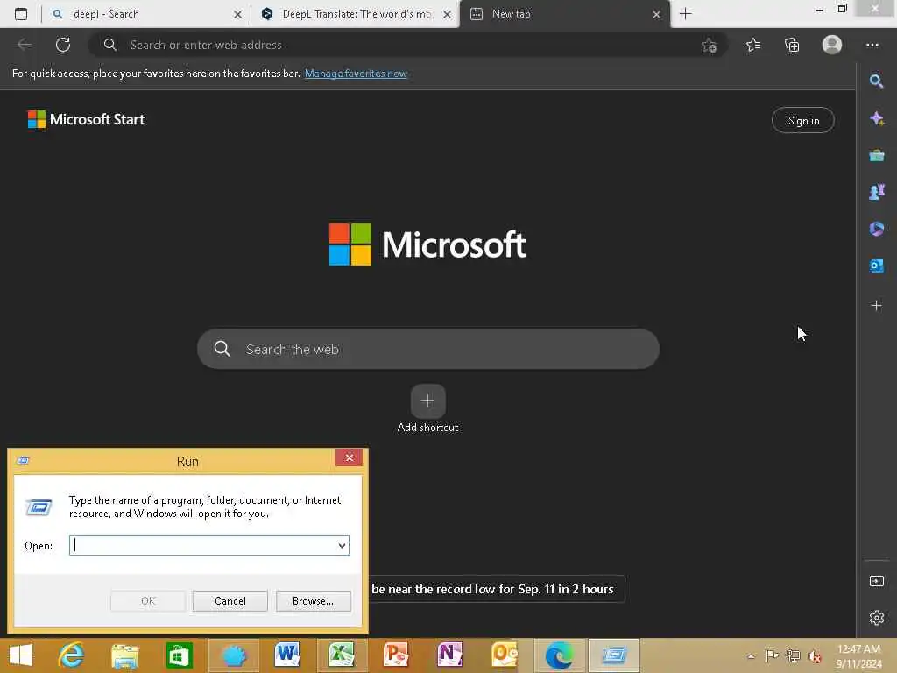Click the browser back arrow
Screen dimensions: 897x673
25,45
